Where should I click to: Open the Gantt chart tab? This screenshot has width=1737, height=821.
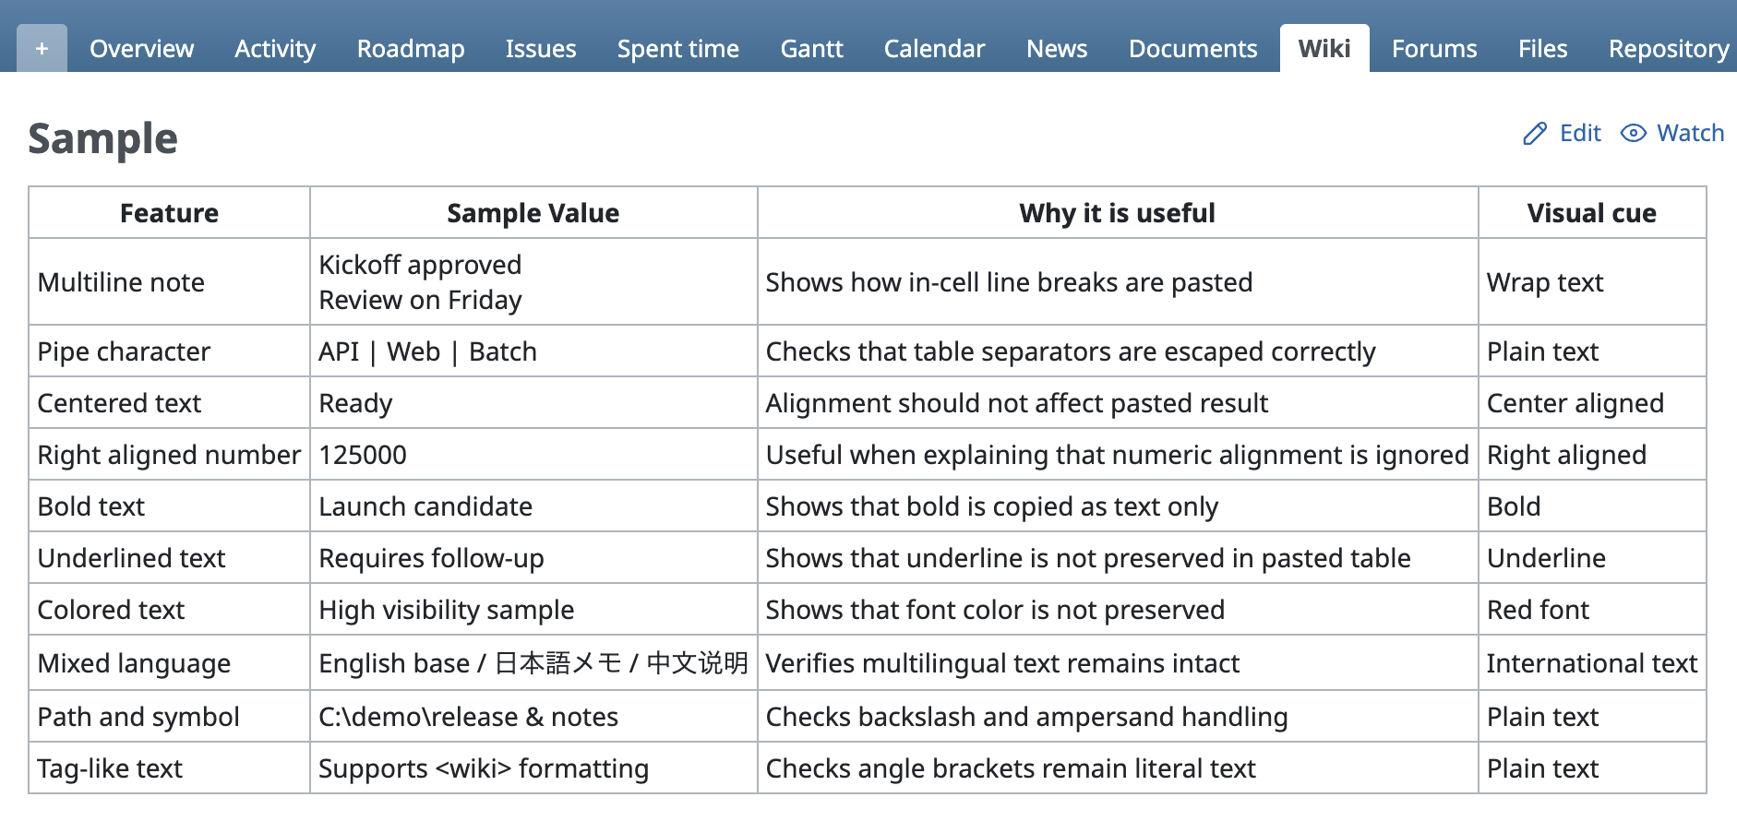tap(811, 49)
